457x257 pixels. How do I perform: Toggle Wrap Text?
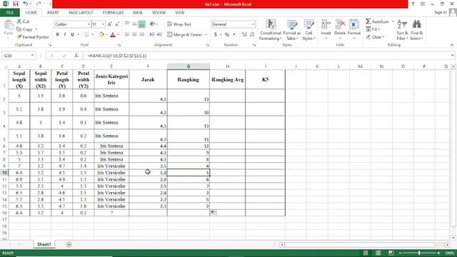click(179, 24)
